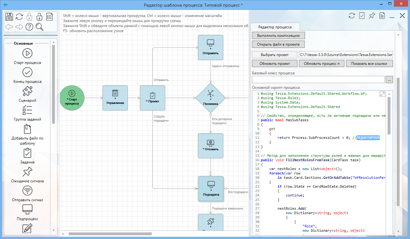Select the Сценарий puzzle icon in palette
The width and height of the screenshot is (410, 239).
(x=27, y=91)
